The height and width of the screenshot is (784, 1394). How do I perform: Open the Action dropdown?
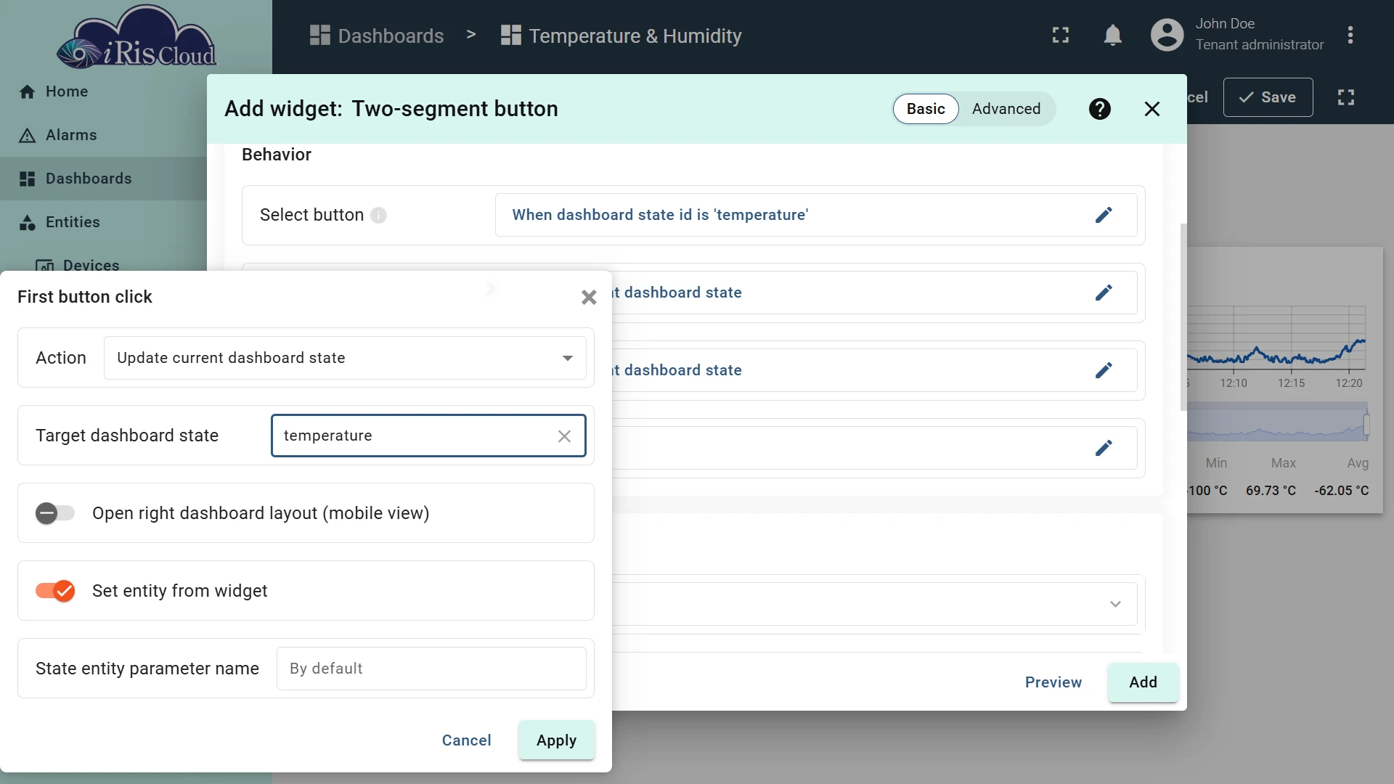(345, 358)
